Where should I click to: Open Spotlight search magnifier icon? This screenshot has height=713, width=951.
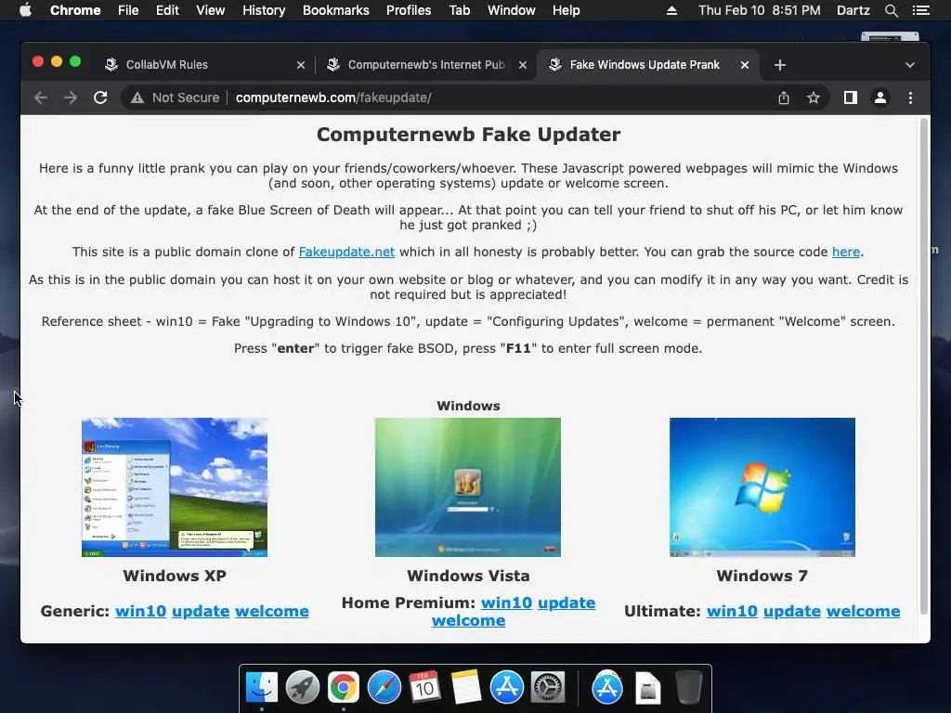coord(891,10)
